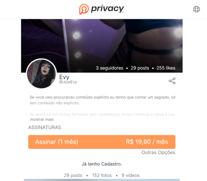The image size is (207, 181).
Task: Click the @JustEvy username handle
Action: (x=68, y=82)
